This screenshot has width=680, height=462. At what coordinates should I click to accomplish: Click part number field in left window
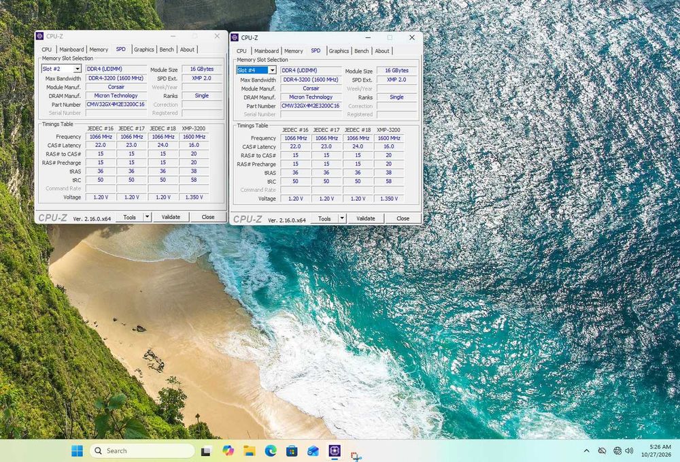116,104
